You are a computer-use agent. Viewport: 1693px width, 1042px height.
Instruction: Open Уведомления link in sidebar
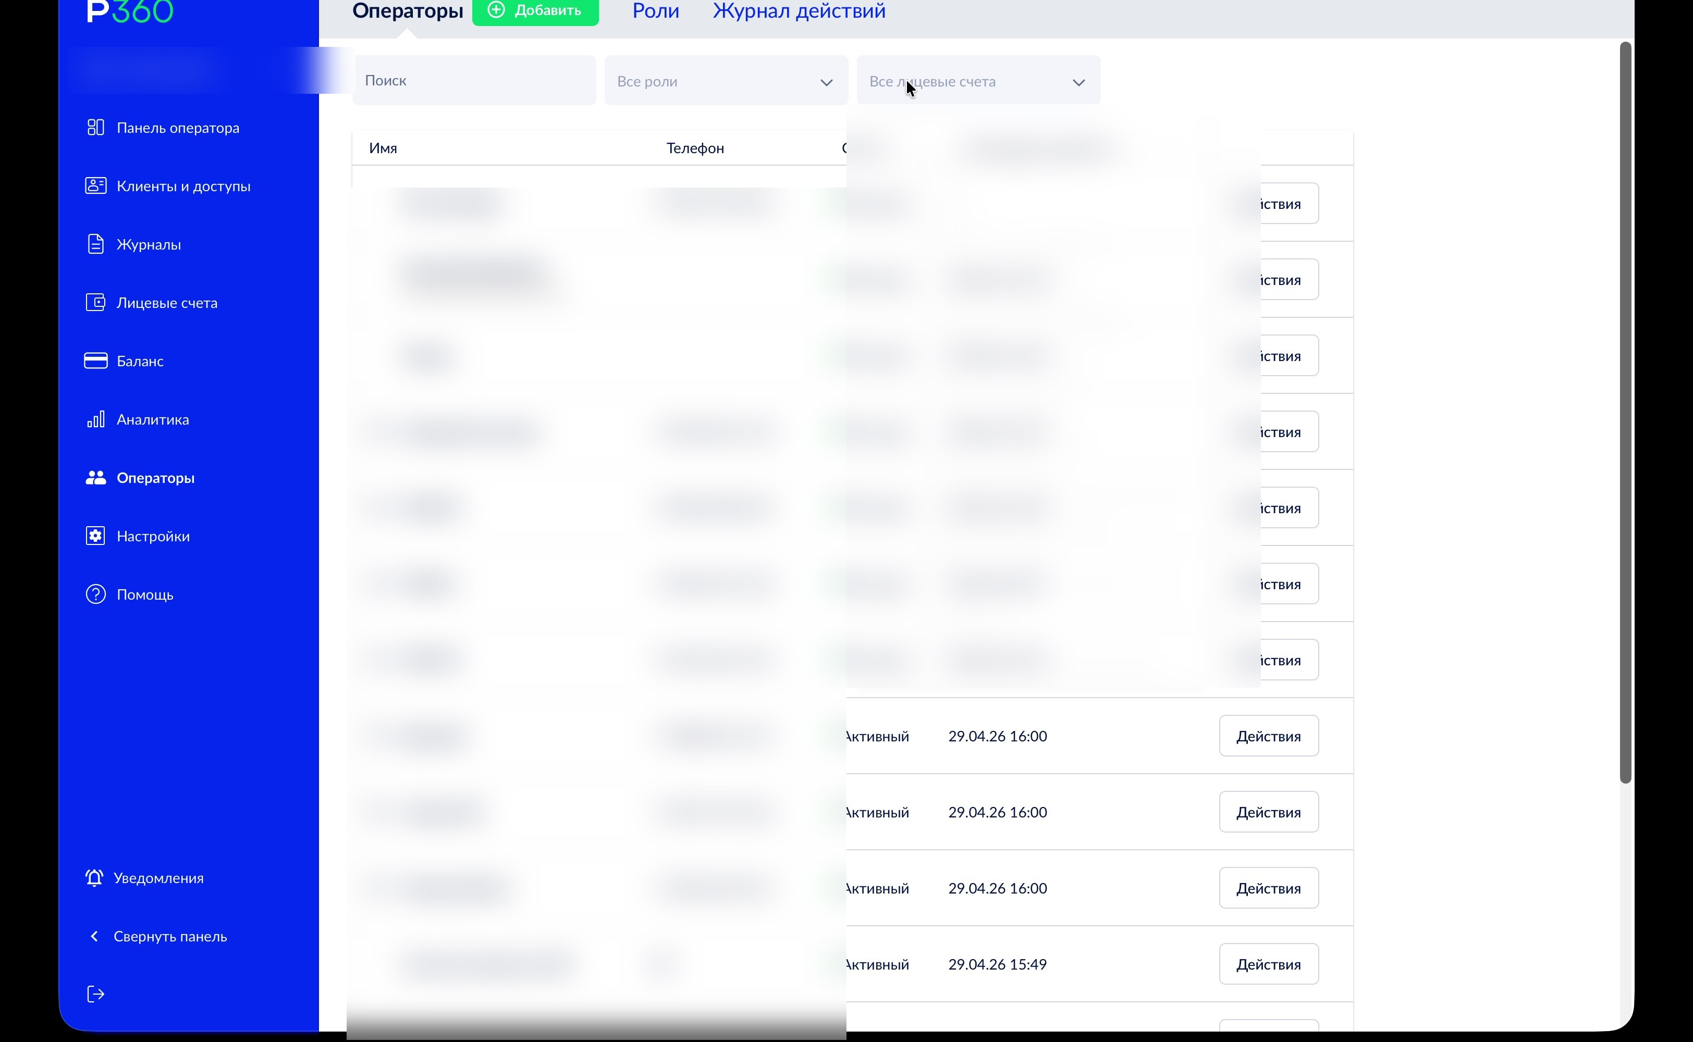[158, 878]
